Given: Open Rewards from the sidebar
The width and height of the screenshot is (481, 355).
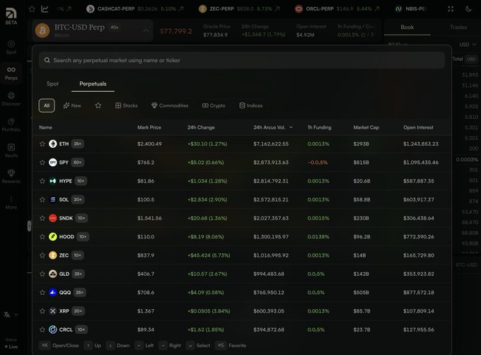Looking at the screenshot, I should click(x=11, y=176).
